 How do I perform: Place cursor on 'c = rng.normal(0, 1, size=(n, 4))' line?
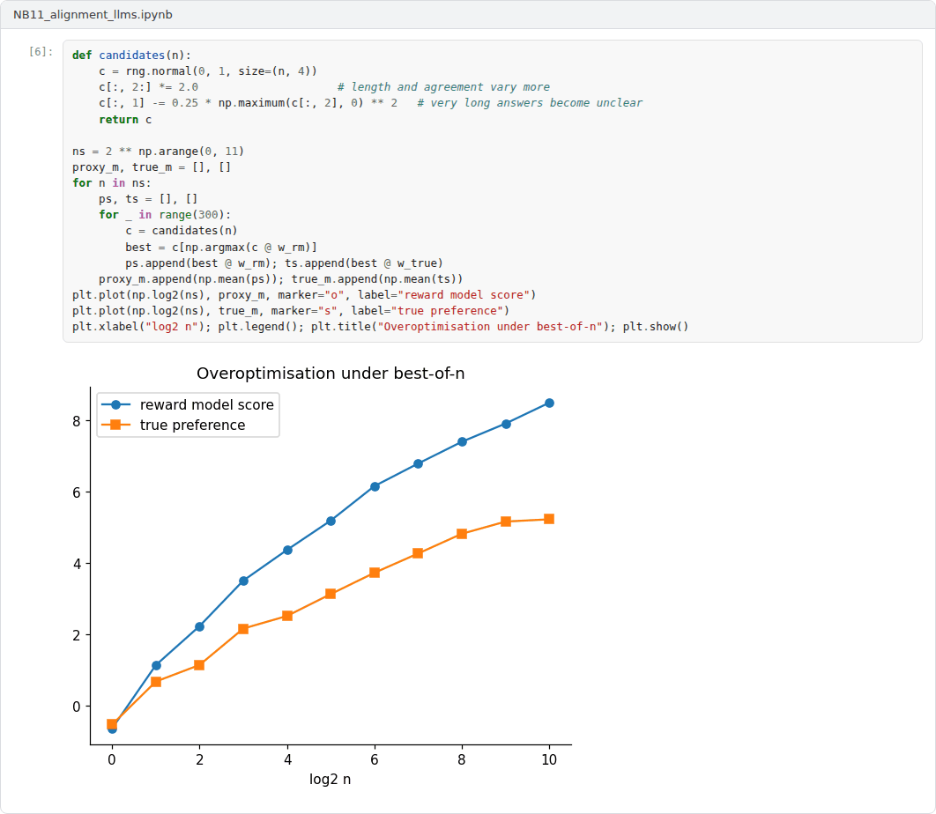tap(208, 71)
